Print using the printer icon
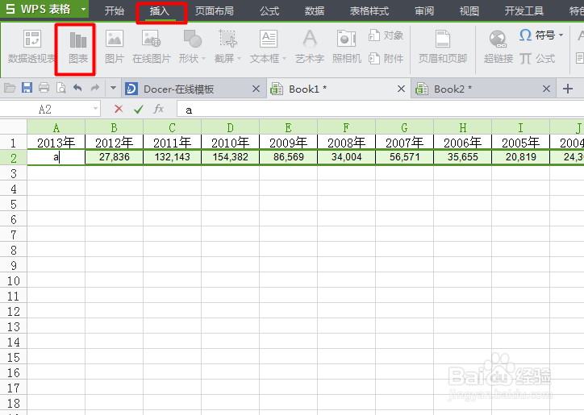This screenshot has width=584, height=415. pos(44,88)
